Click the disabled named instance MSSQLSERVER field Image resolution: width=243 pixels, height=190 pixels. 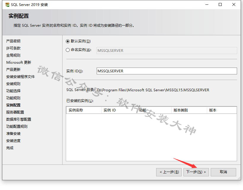[x=167, y=50]
